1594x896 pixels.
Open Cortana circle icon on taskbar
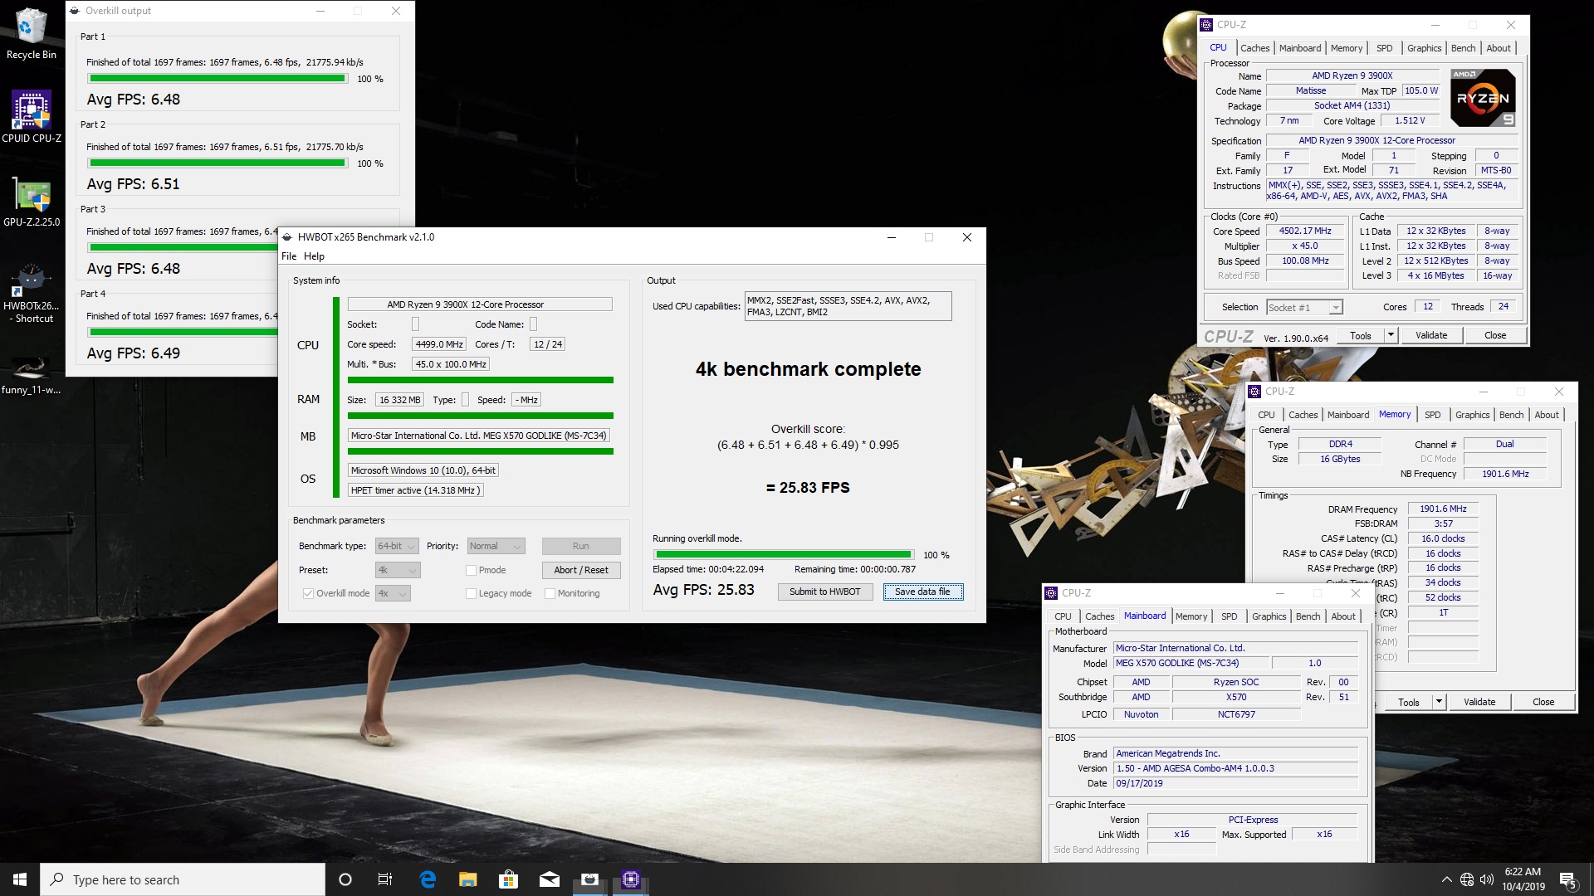(x=345, y=879)
